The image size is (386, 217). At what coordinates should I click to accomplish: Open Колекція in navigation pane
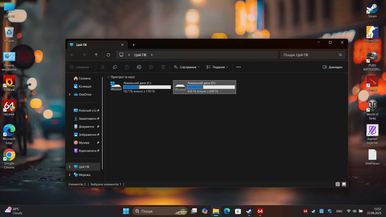click(83, 86)
